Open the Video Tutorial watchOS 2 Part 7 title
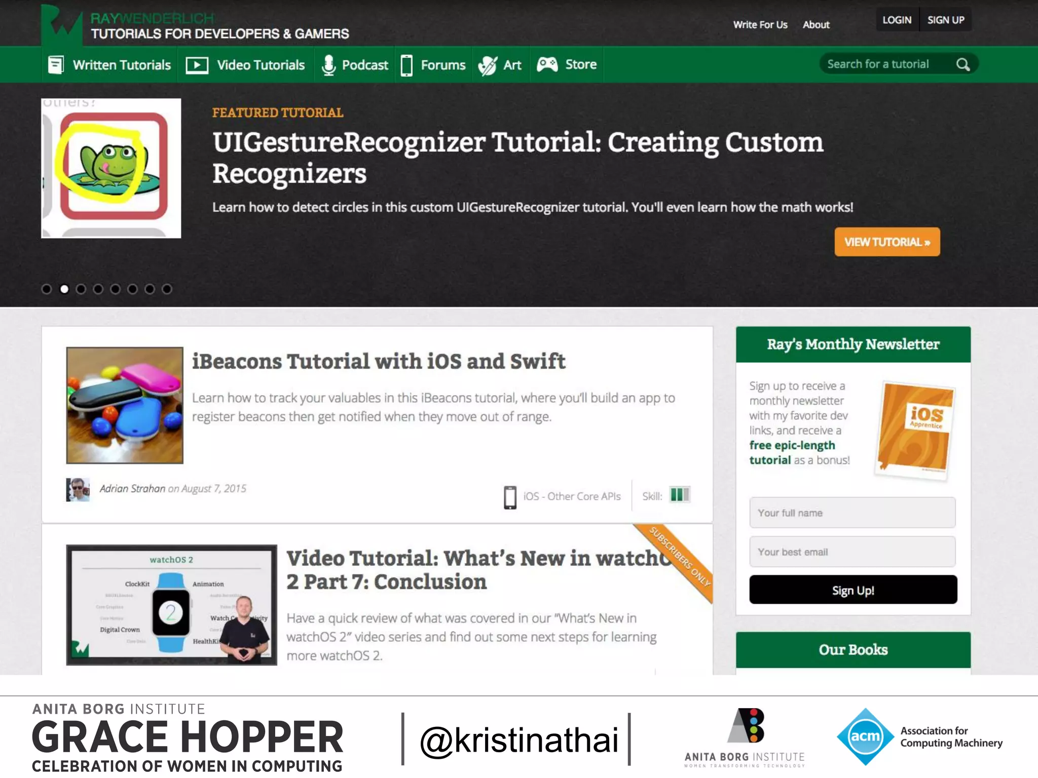This screenshot has width=1038, height=778. point(479,570)
